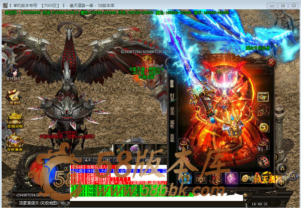
Task: Switch to the 属性 attributes tab
Action: (172, 124)
